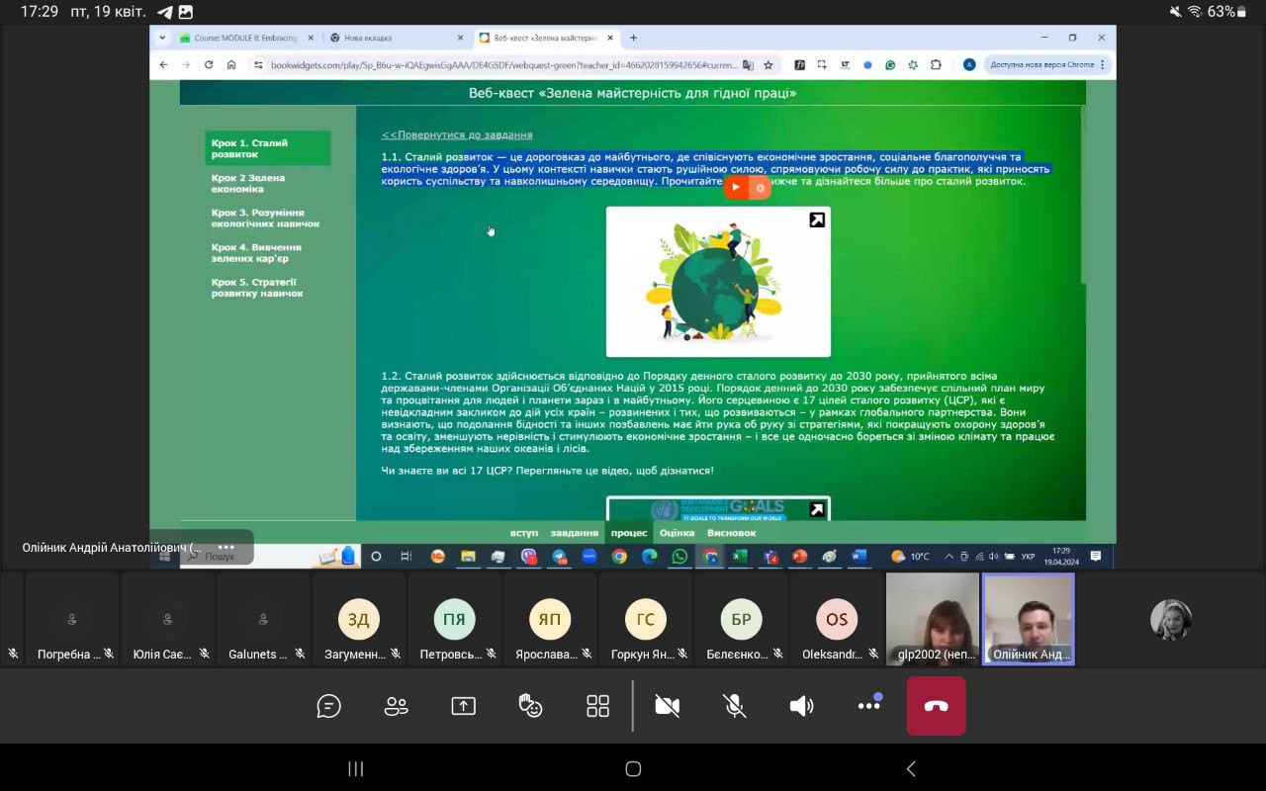Image resolution: width=1266 pixels, height=791 pixels.
Task: Unmute the microphone
Action: (734, 706)
